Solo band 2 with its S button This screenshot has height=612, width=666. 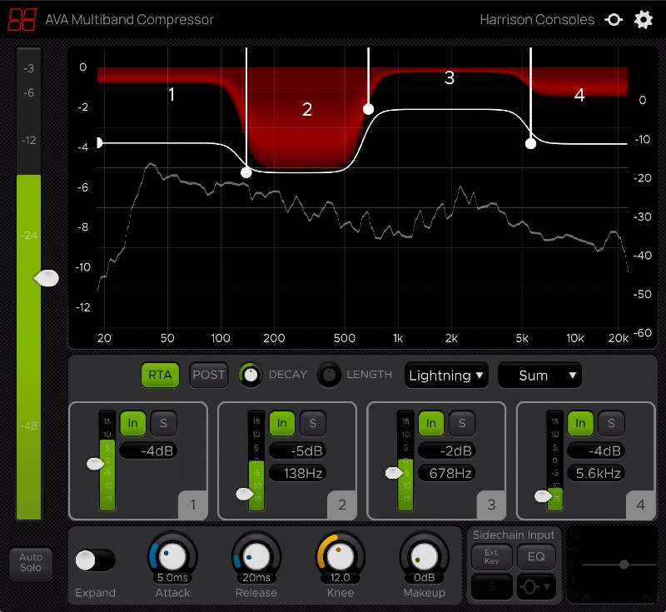(312, 423)
